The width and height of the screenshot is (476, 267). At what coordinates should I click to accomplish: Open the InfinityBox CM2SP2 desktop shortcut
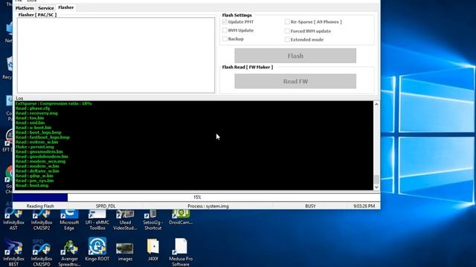click(42, 220)
